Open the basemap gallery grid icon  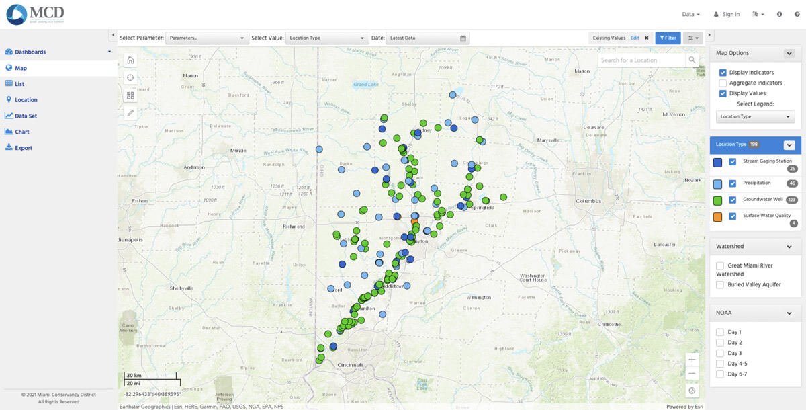(130, 95)
